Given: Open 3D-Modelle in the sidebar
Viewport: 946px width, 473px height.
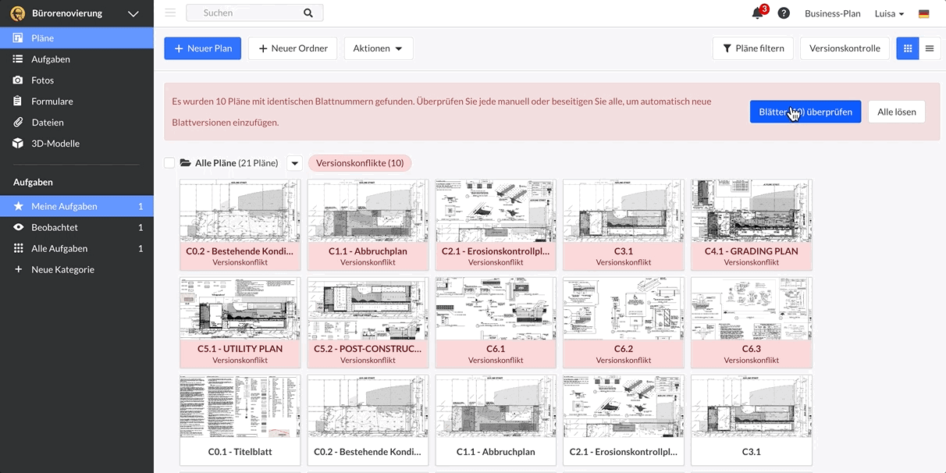Looking at the screenshot, I should [76, 143].
